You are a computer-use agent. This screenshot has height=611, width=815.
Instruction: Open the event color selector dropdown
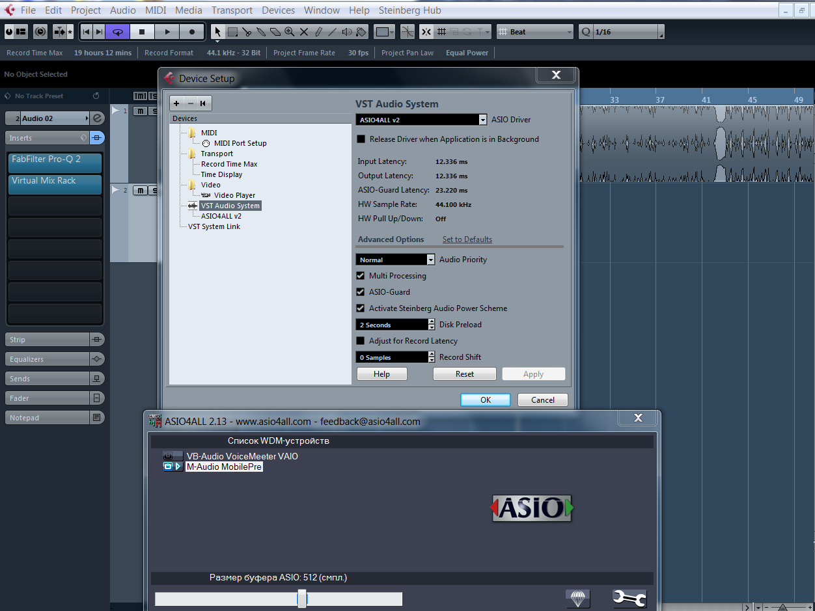click(x=384, y=31)
